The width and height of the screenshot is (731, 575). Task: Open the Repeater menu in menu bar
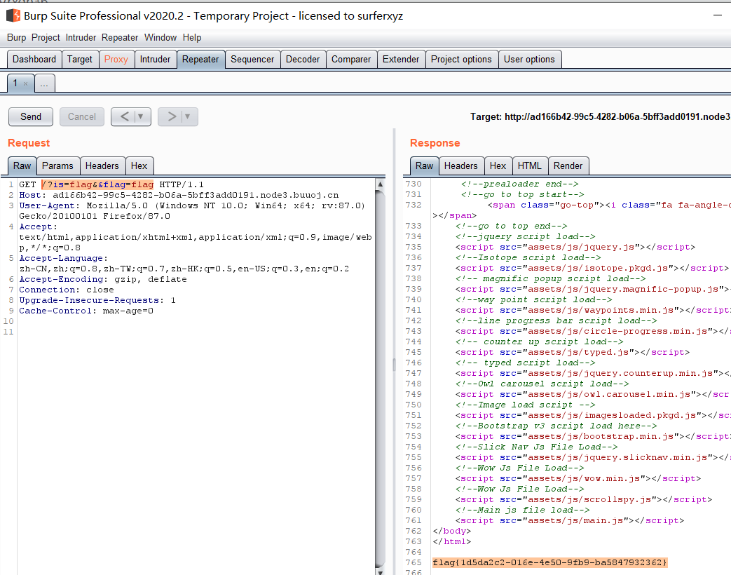coord(120,37)
